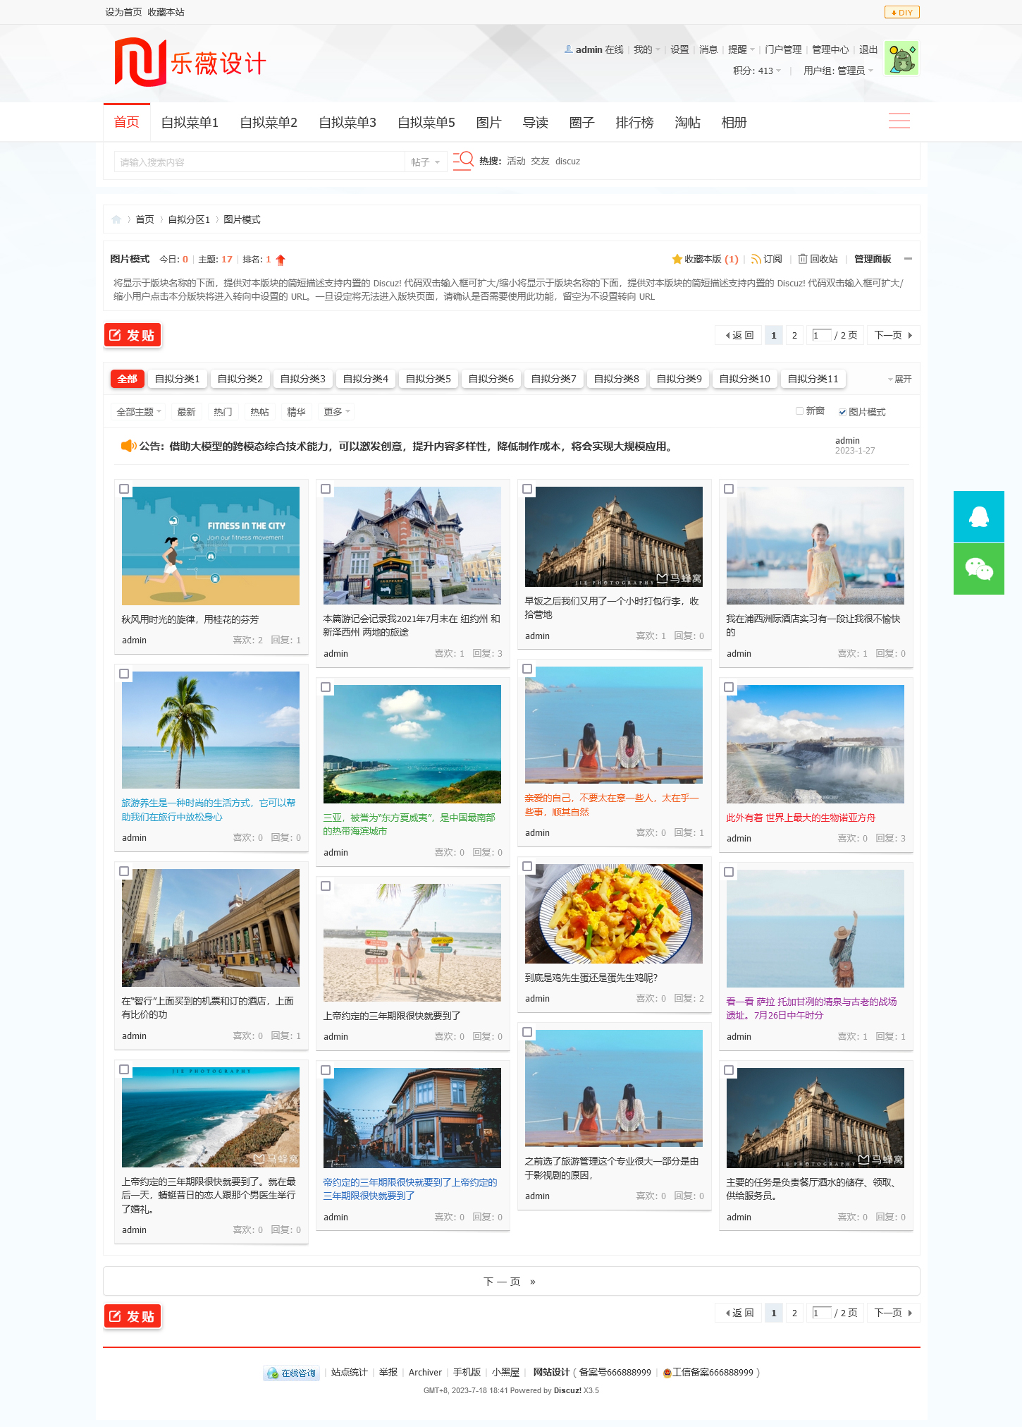Open the WeChat floating icon

(978, 569)
